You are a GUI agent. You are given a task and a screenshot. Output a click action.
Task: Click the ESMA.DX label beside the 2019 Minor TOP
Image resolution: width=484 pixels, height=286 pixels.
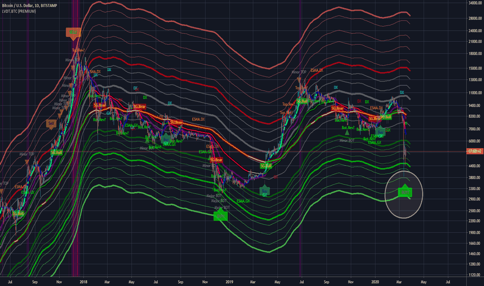click(x=317, y=71)
